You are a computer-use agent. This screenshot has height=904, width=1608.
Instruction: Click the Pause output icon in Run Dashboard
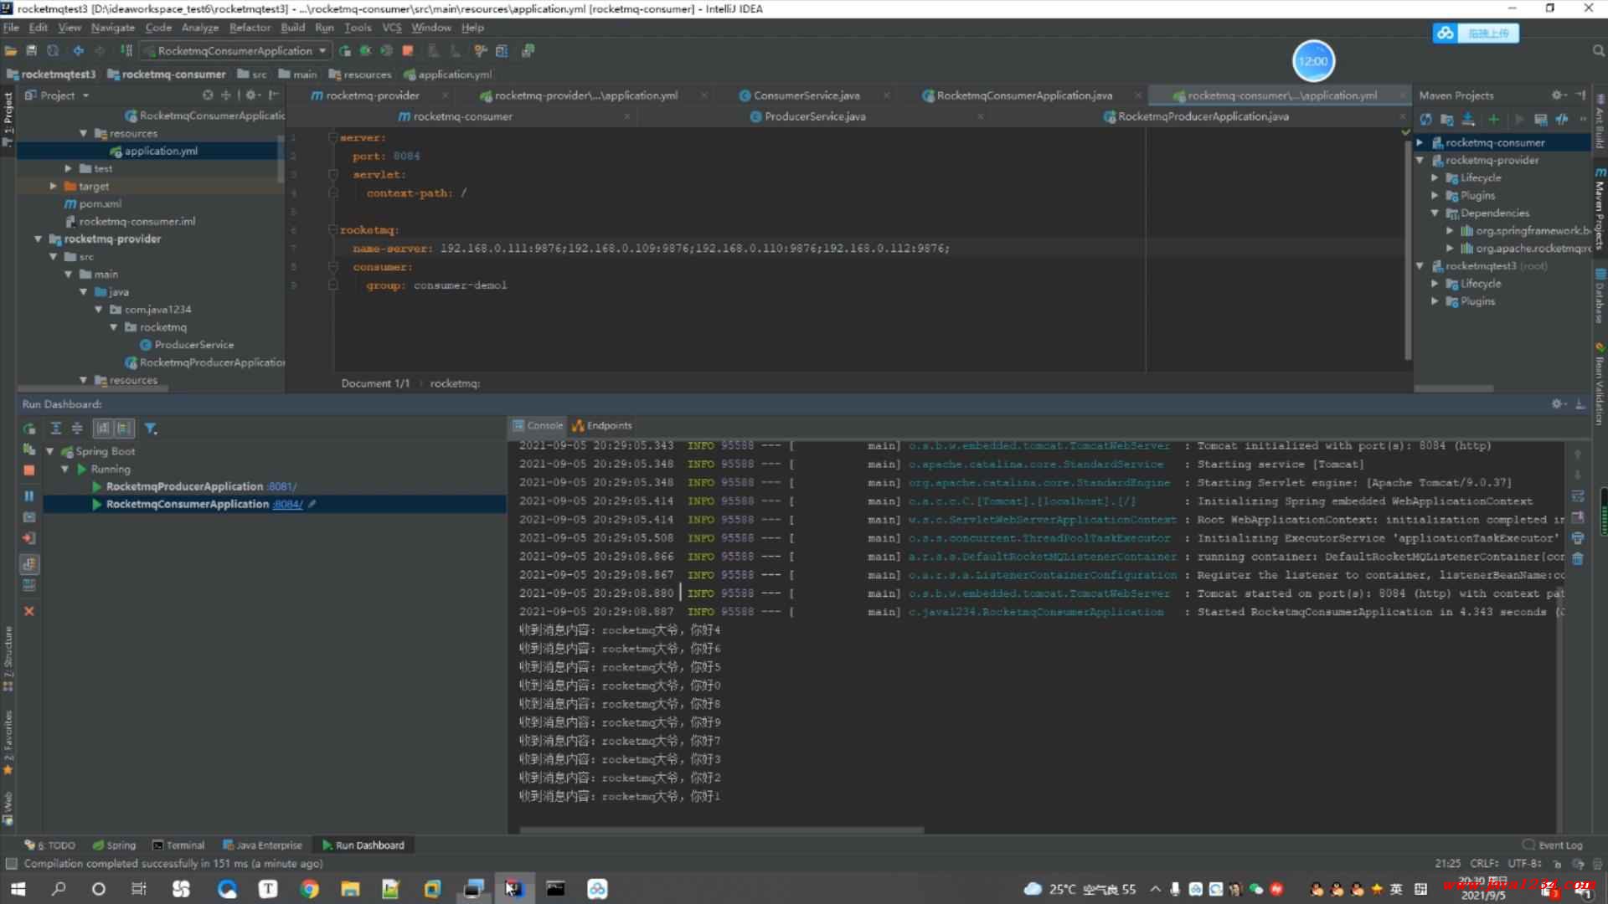29,496
